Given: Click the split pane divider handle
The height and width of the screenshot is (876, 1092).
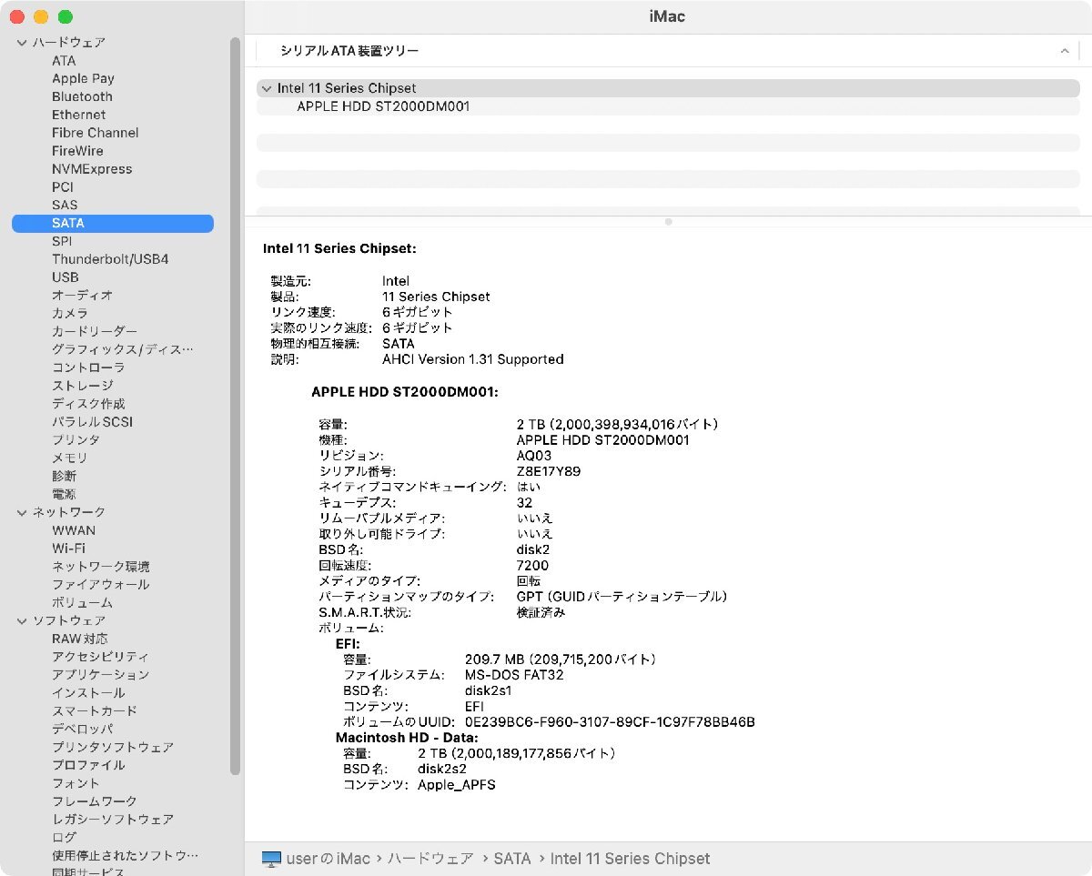Looking at the screenshot, I should pos(668,221).
